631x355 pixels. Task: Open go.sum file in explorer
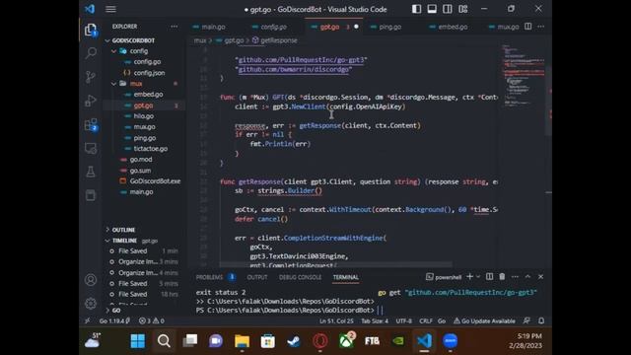[140, 171]
